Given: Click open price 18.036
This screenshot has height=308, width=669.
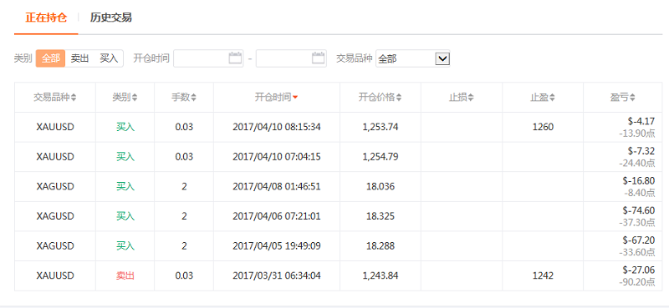Looking at the screenshot, I should tap(380, 187).
